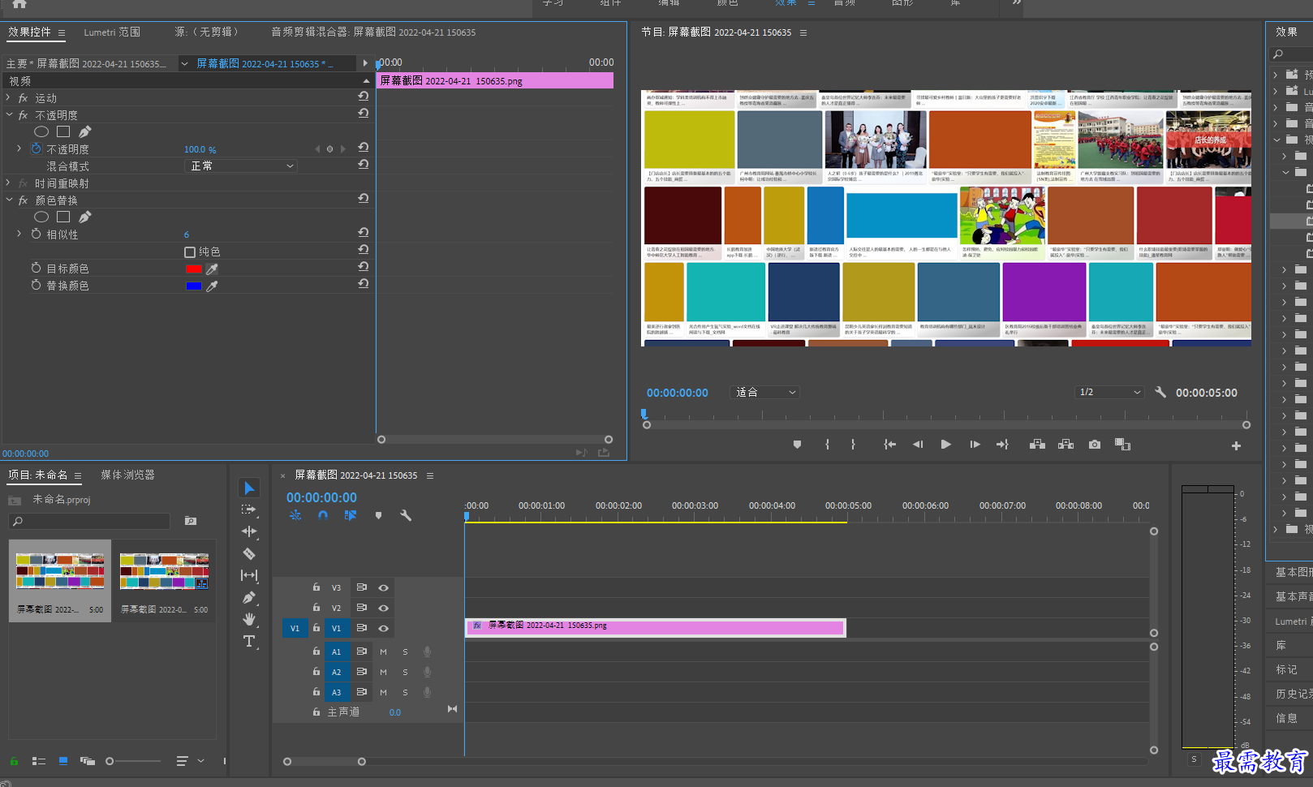Switch to the Lumetri Scopes tab

coord(112,32)
